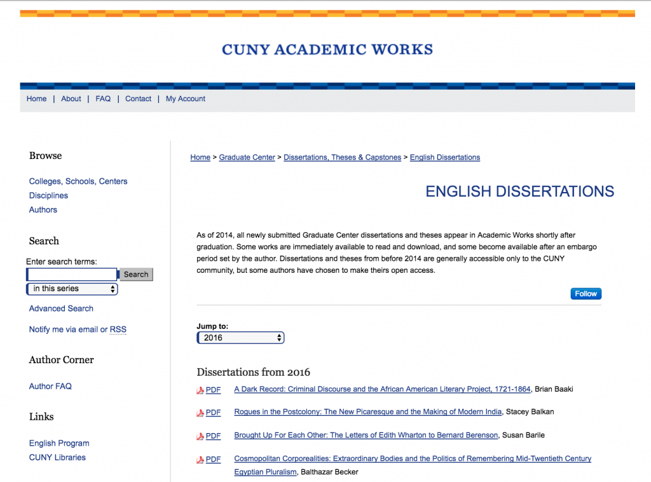Click Notify me via email or RSS

(78, 329)
